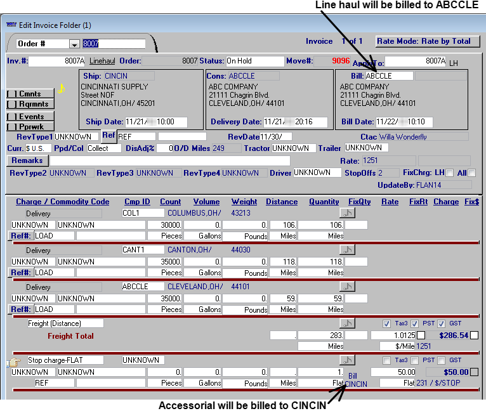This screenshot has width=486, height=411.
Task: Click Ref#: button in Canton row
Action: pos(21,273)
